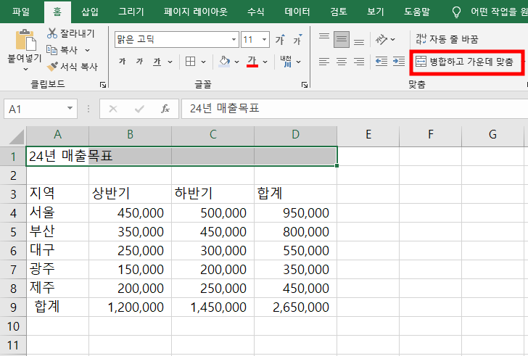Open phonetic guide dropdown arrow

[x=299, y=62]
